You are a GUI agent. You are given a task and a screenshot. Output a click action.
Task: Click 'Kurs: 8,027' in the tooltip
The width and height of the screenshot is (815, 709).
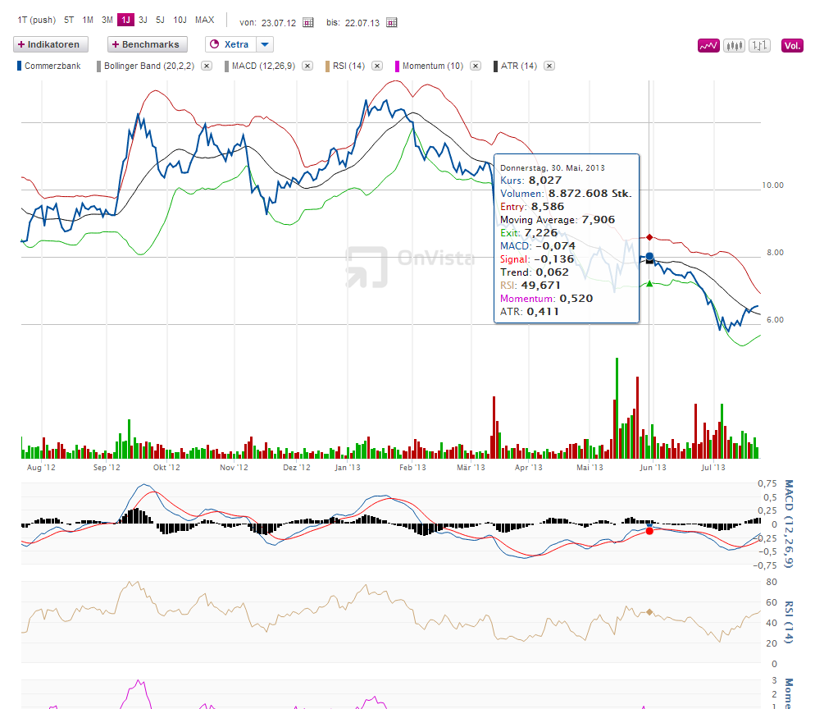pyautogui.click(x=530, y=181)
